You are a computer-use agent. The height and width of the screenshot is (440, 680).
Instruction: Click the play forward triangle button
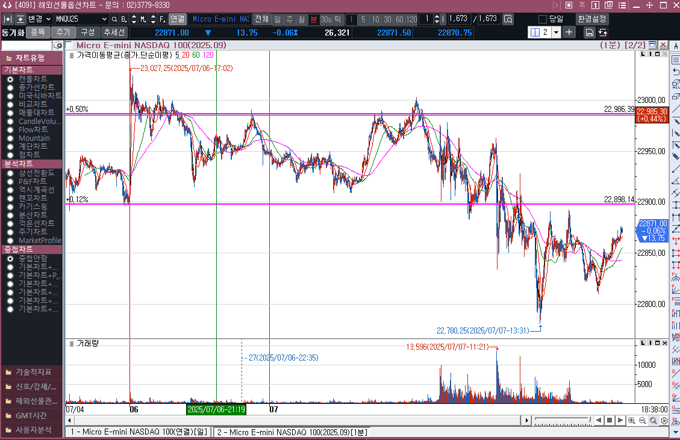(620, 420)
